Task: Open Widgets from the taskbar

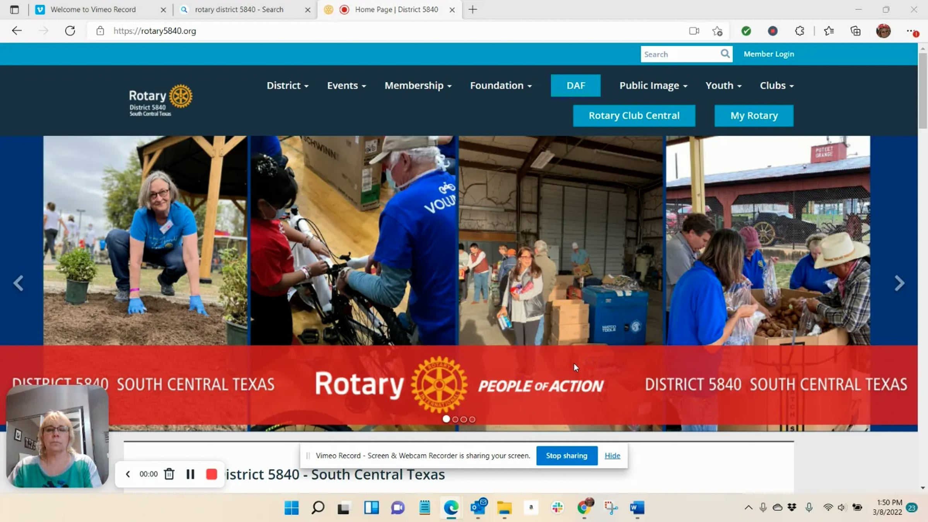Action: 371,508
